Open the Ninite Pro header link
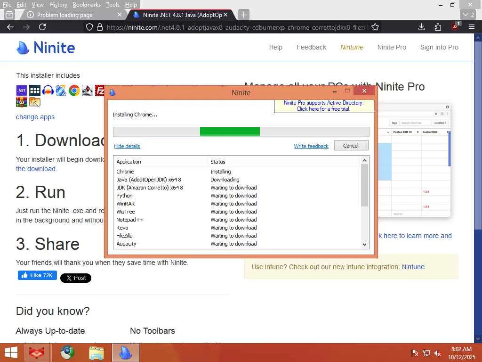The width and height of the screenshot is (482, 362). (x=392, y=47)
